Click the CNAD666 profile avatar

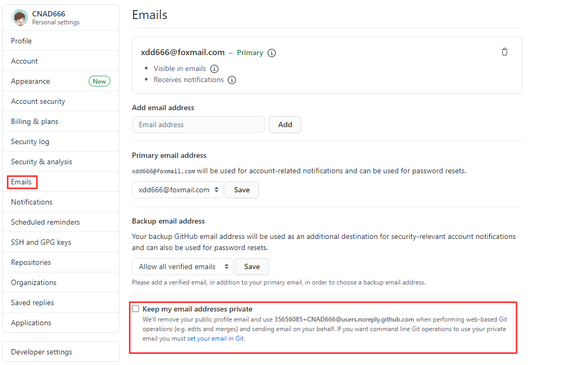click(x=20, y=17)
